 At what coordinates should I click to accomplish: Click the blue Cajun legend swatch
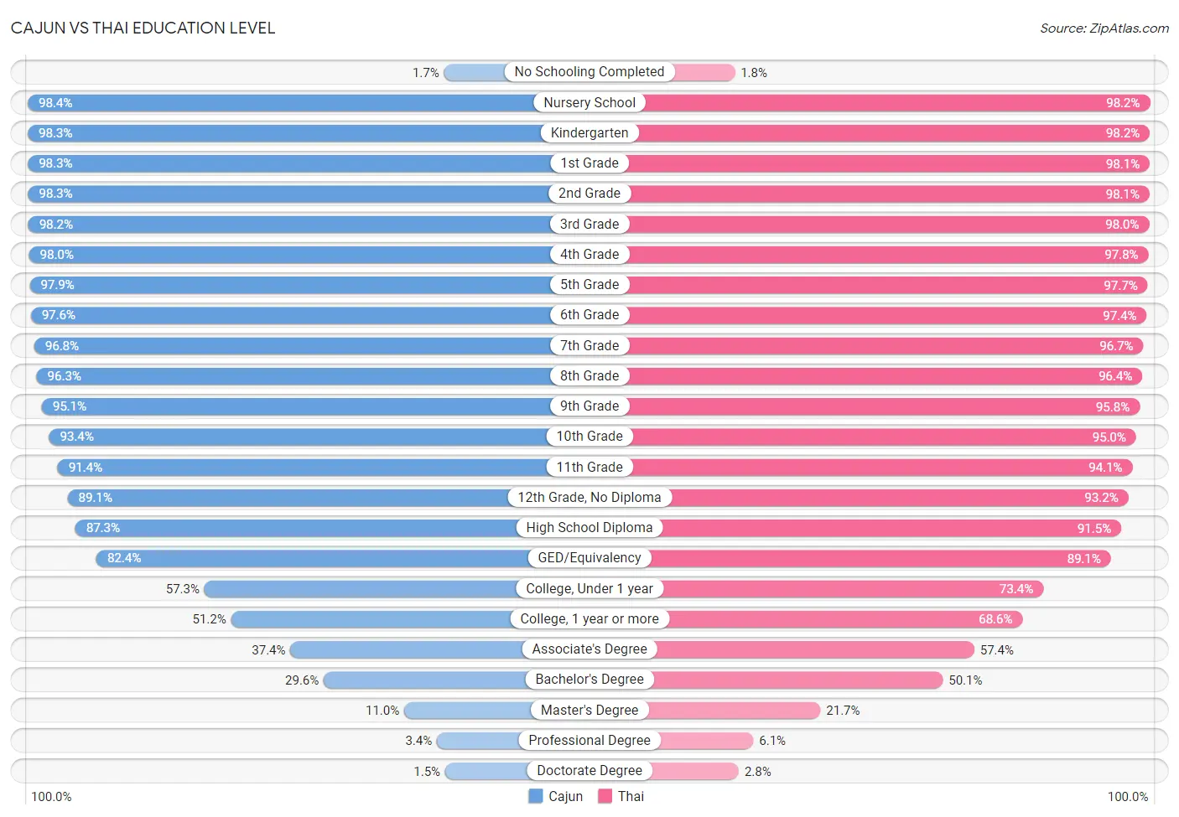(x=535, y=796)
